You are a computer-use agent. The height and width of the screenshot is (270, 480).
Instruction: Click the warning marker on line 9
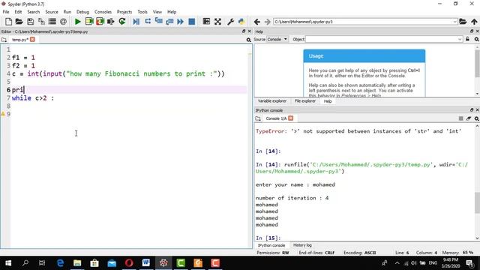[x=3, y=114]
